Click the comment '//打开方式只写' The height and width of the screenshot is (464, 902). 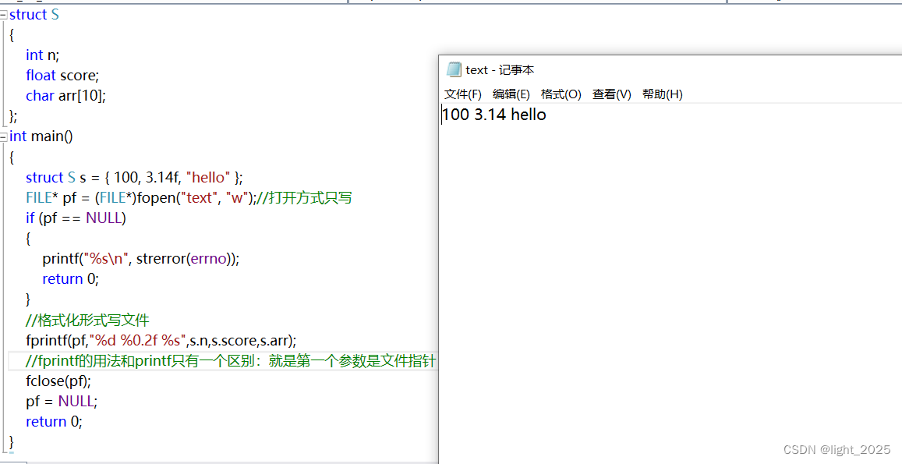pos(304,198)
